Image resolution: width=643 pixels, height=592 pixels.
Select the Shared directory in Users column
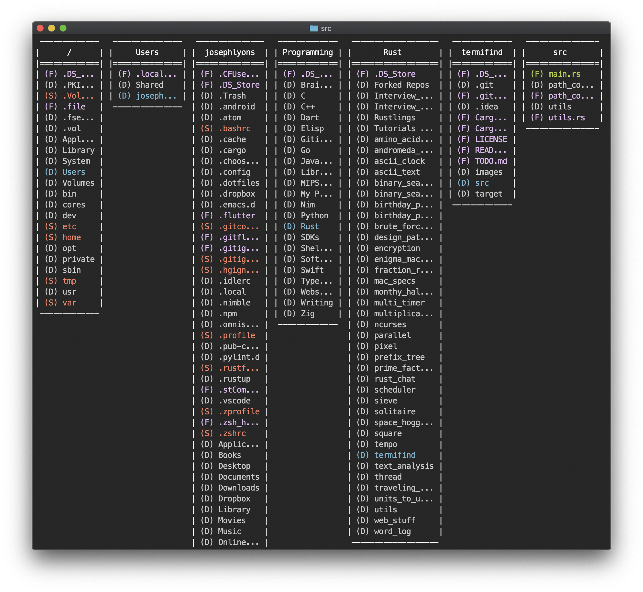click(149, 85)
